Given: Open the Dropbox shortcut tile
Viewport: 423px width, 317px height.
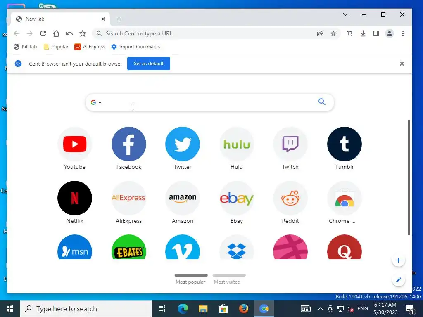Looking at the screenshot, I should pyautogui.click(x=237, y=247).
